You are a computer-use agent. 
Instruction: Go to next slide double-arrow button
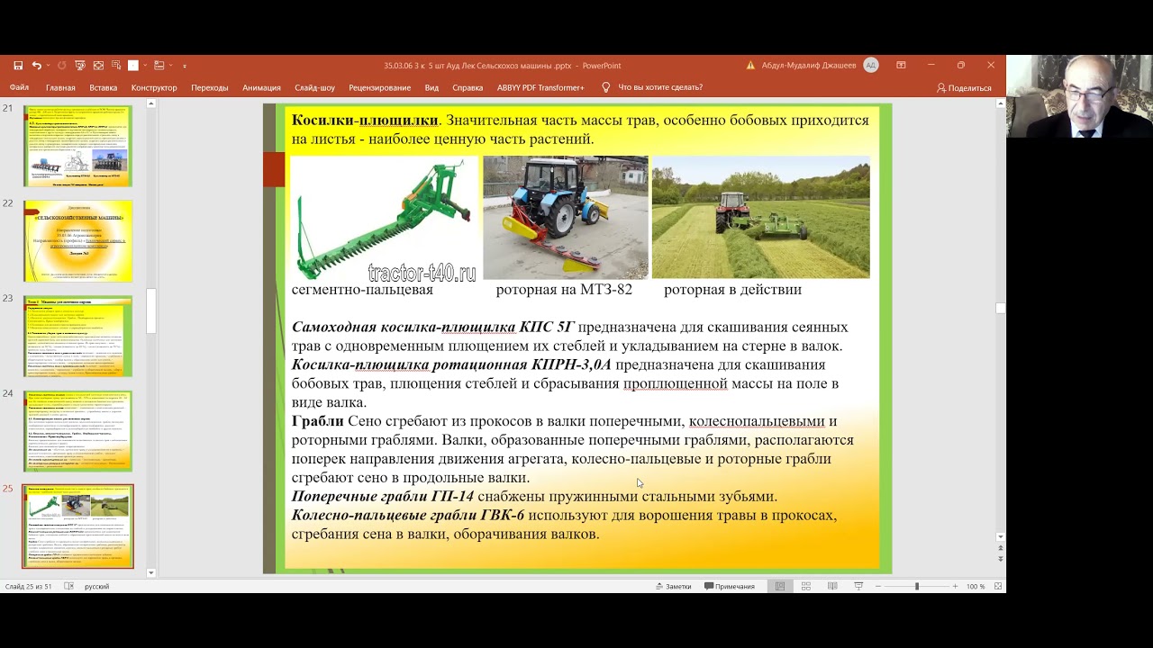pos(1000,561)
